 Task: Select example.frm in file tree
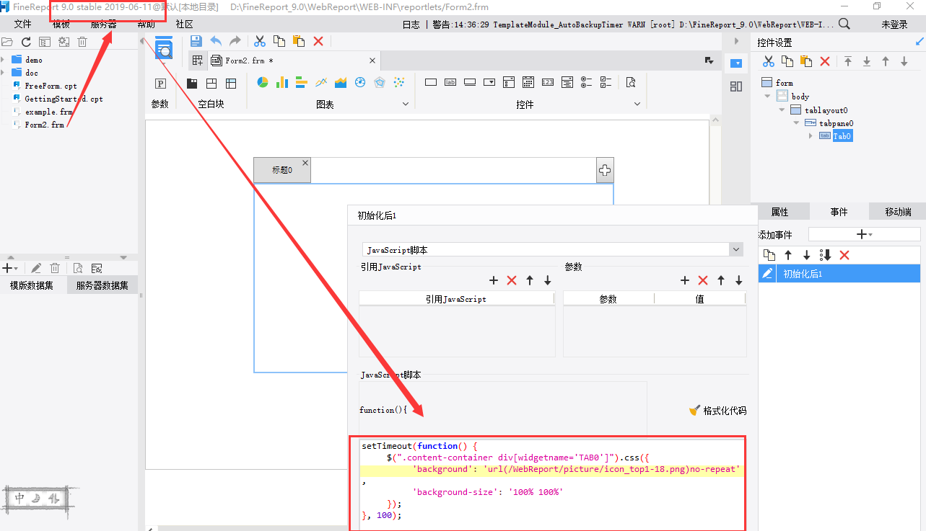pyautogui.click(x=48, y=112)
